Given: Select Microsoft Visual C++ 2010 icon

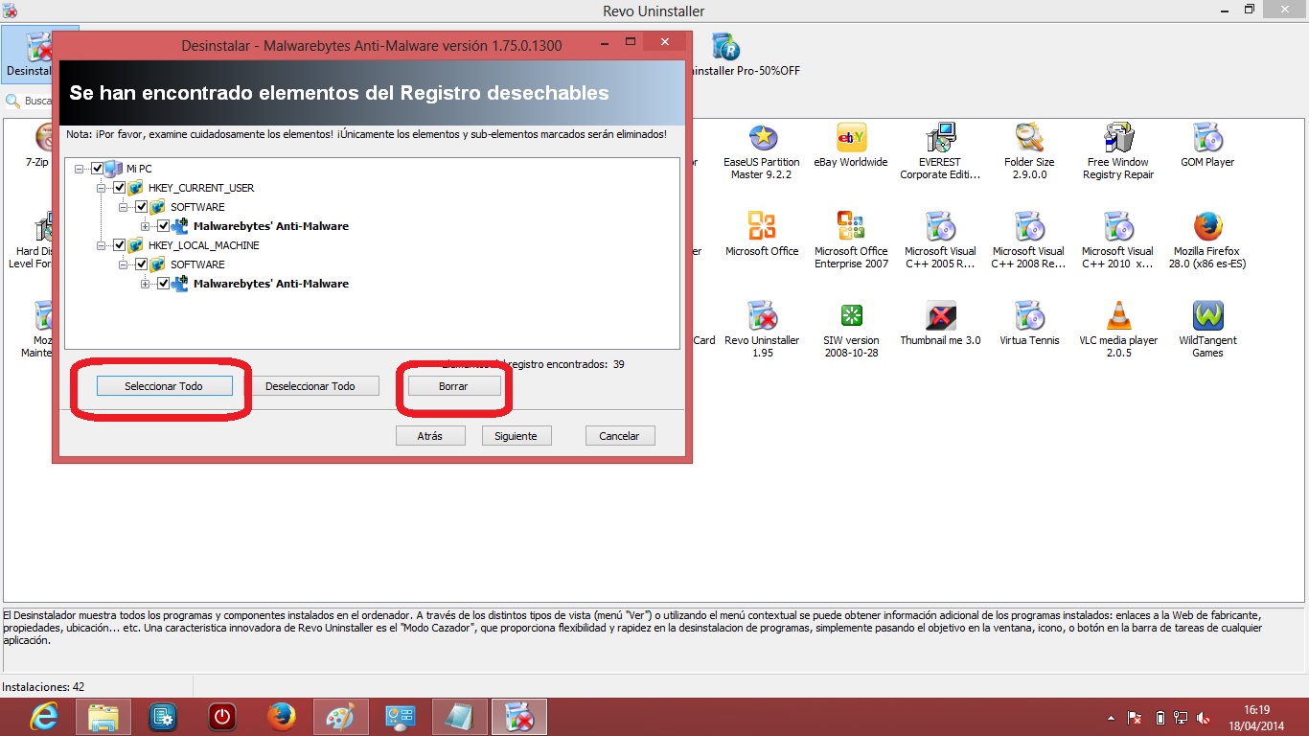Looking at the screenshot, I should [x=1118, y=227].
